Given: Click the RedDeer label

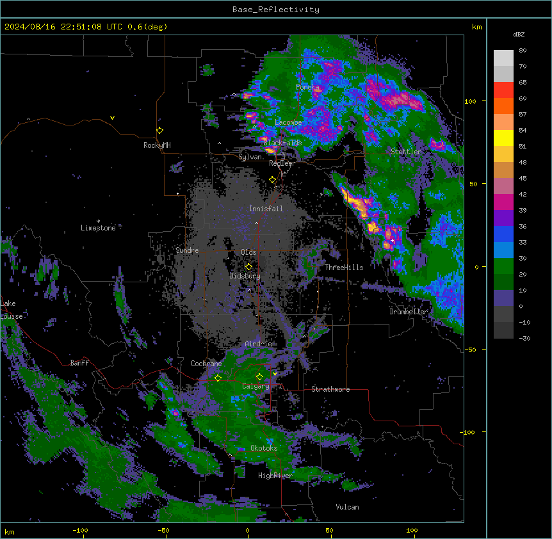Looking at the screenshot, I should point(282,163).
